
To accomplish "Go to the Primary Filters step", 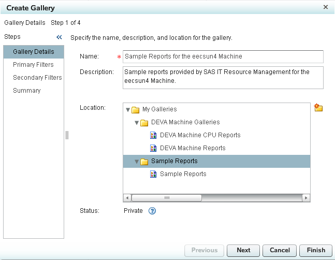I will [x=33, y=65].
